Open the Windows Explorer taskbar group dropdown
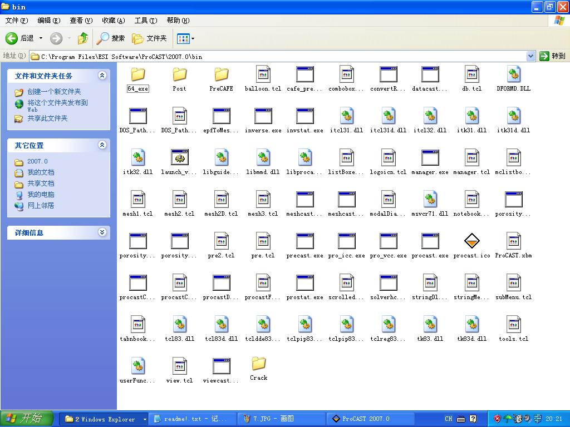The height and width of the screenshot is (427, 570). pos(145,419)
